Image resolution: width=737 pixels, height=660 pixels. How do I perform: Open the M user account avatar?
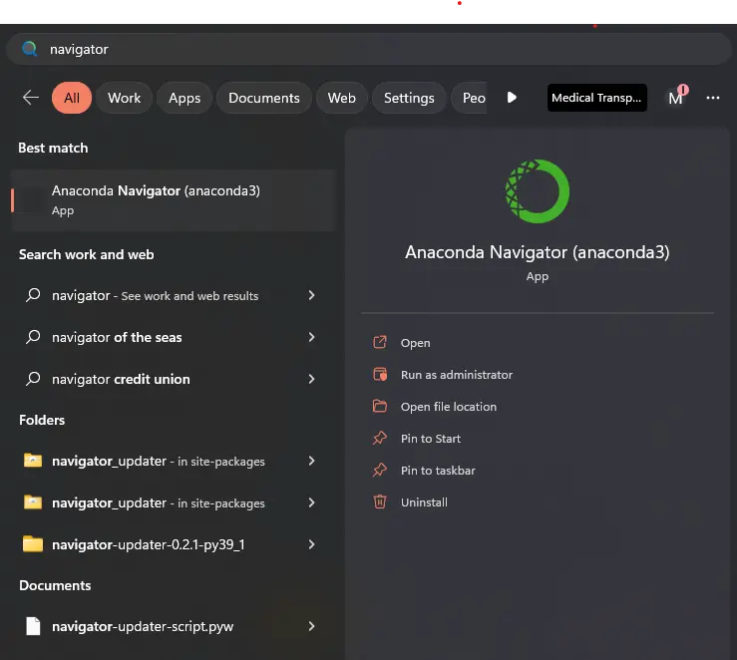(676, 98)
